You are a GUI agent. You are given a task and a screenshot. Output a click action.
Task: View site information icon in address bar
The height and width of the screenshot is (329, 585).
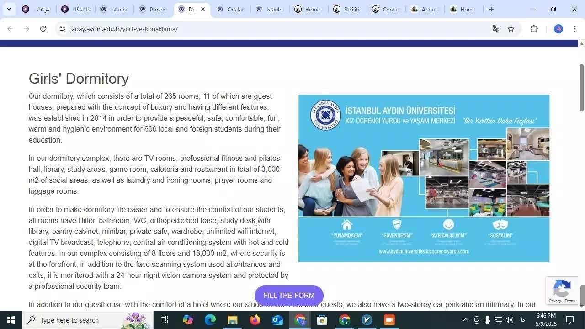point(63,29)
